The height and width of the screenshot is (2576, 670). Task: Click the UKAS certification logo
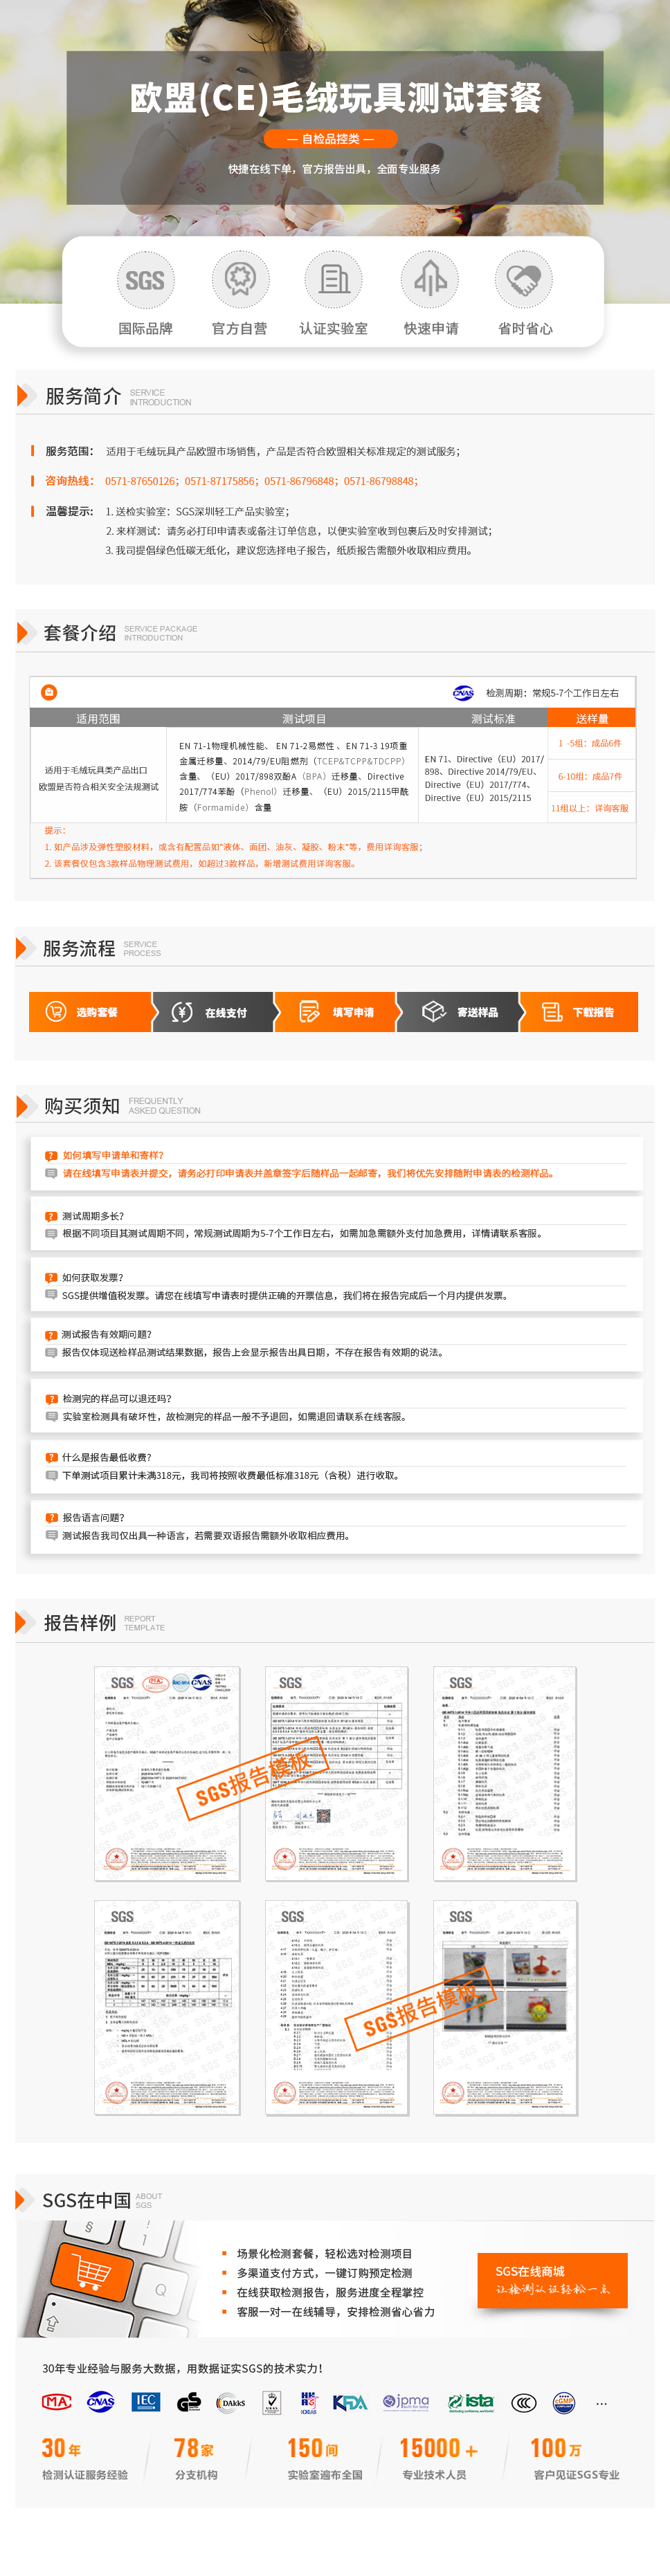pos(271,2402)
